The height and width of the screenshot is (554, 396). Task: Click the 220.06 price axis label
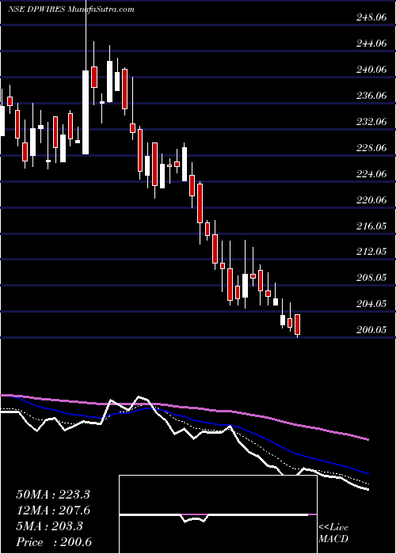370,200
